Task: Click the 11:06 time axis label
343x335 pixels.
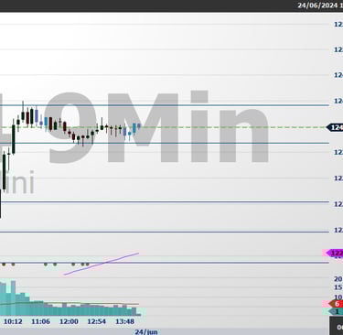Action: pos(40,321)
